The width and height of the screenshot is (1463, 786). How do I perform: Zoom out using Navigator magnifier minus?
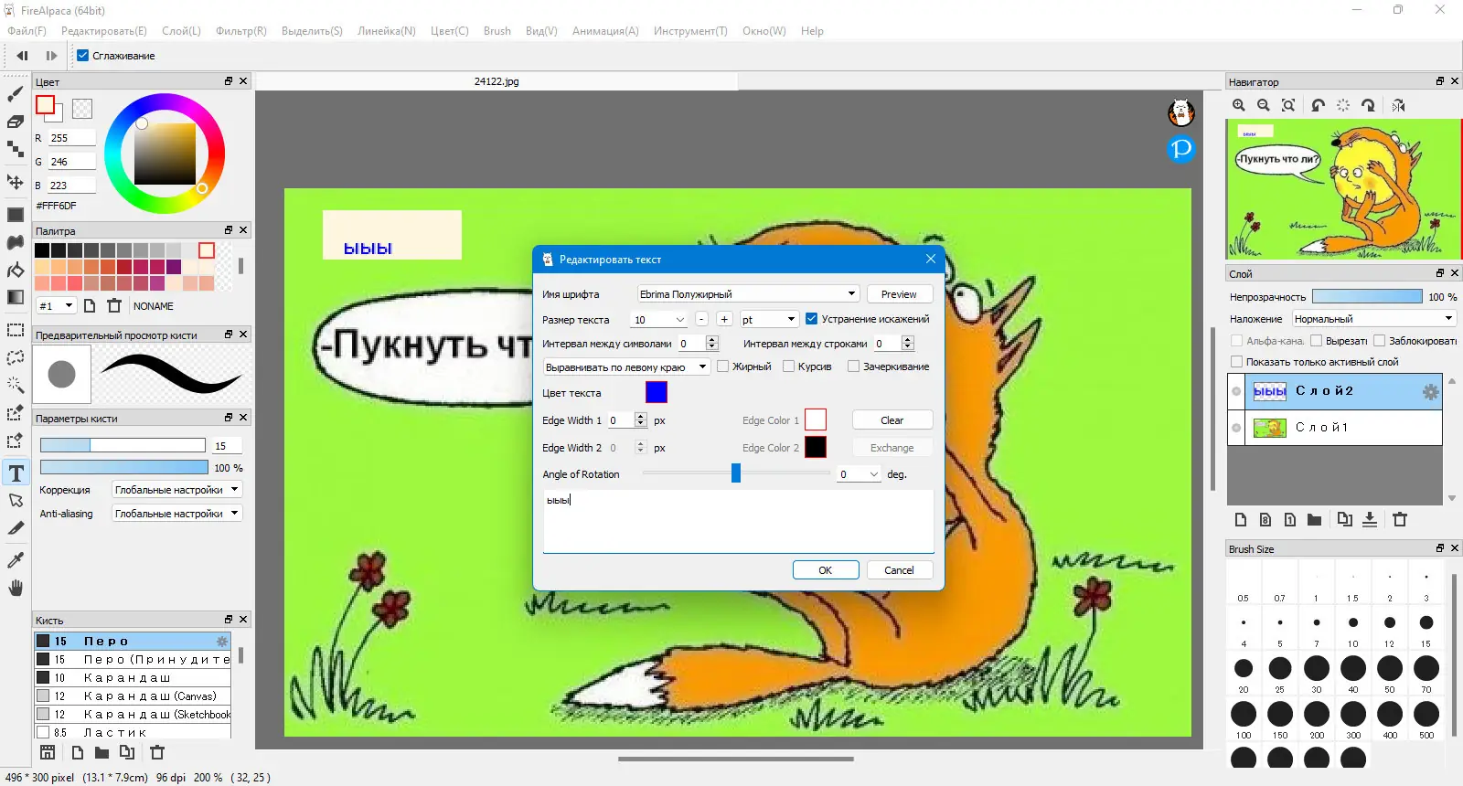point(1264,105)
